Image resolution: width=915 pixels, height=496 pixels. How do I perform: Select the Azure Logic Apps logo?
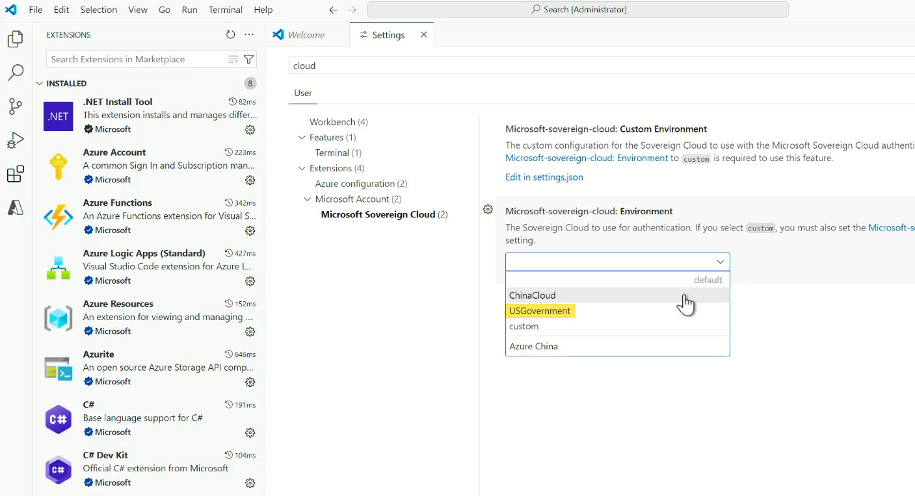(x=59, y=268)
